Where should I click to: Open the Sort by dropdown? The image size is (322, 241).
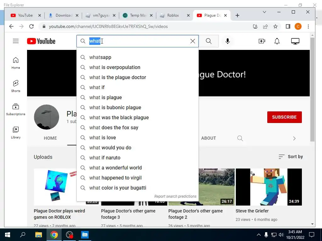291,157
